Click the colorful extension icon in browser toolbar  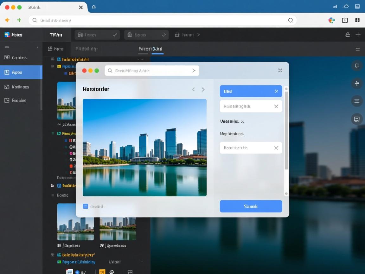(x=331, y=20)
